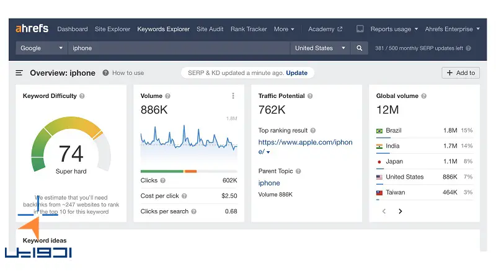496x279 pixels.
Task: Go to next page of countries
Action: [401, 211]
